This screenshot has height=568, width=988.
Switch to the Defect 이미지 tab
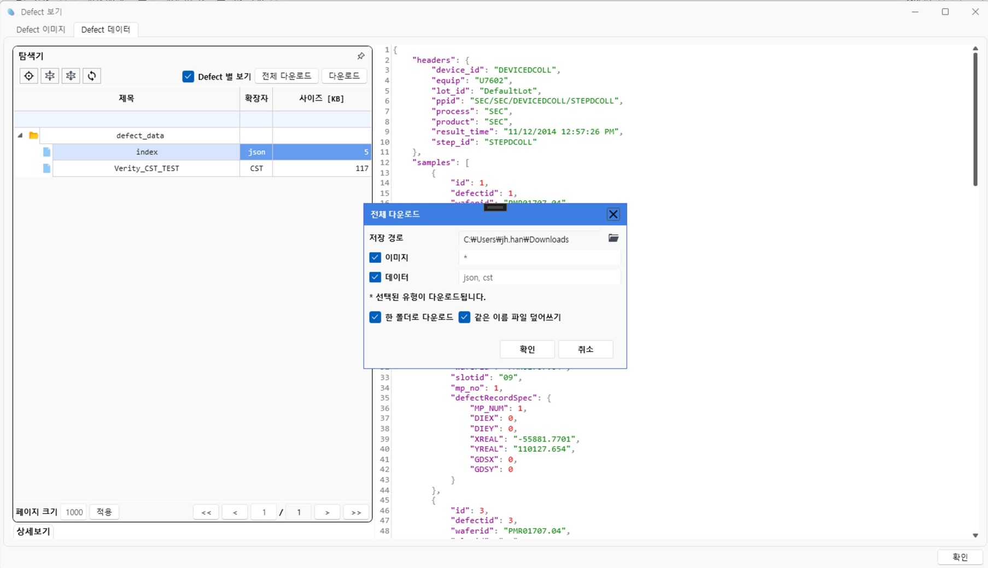pos(40,30)
